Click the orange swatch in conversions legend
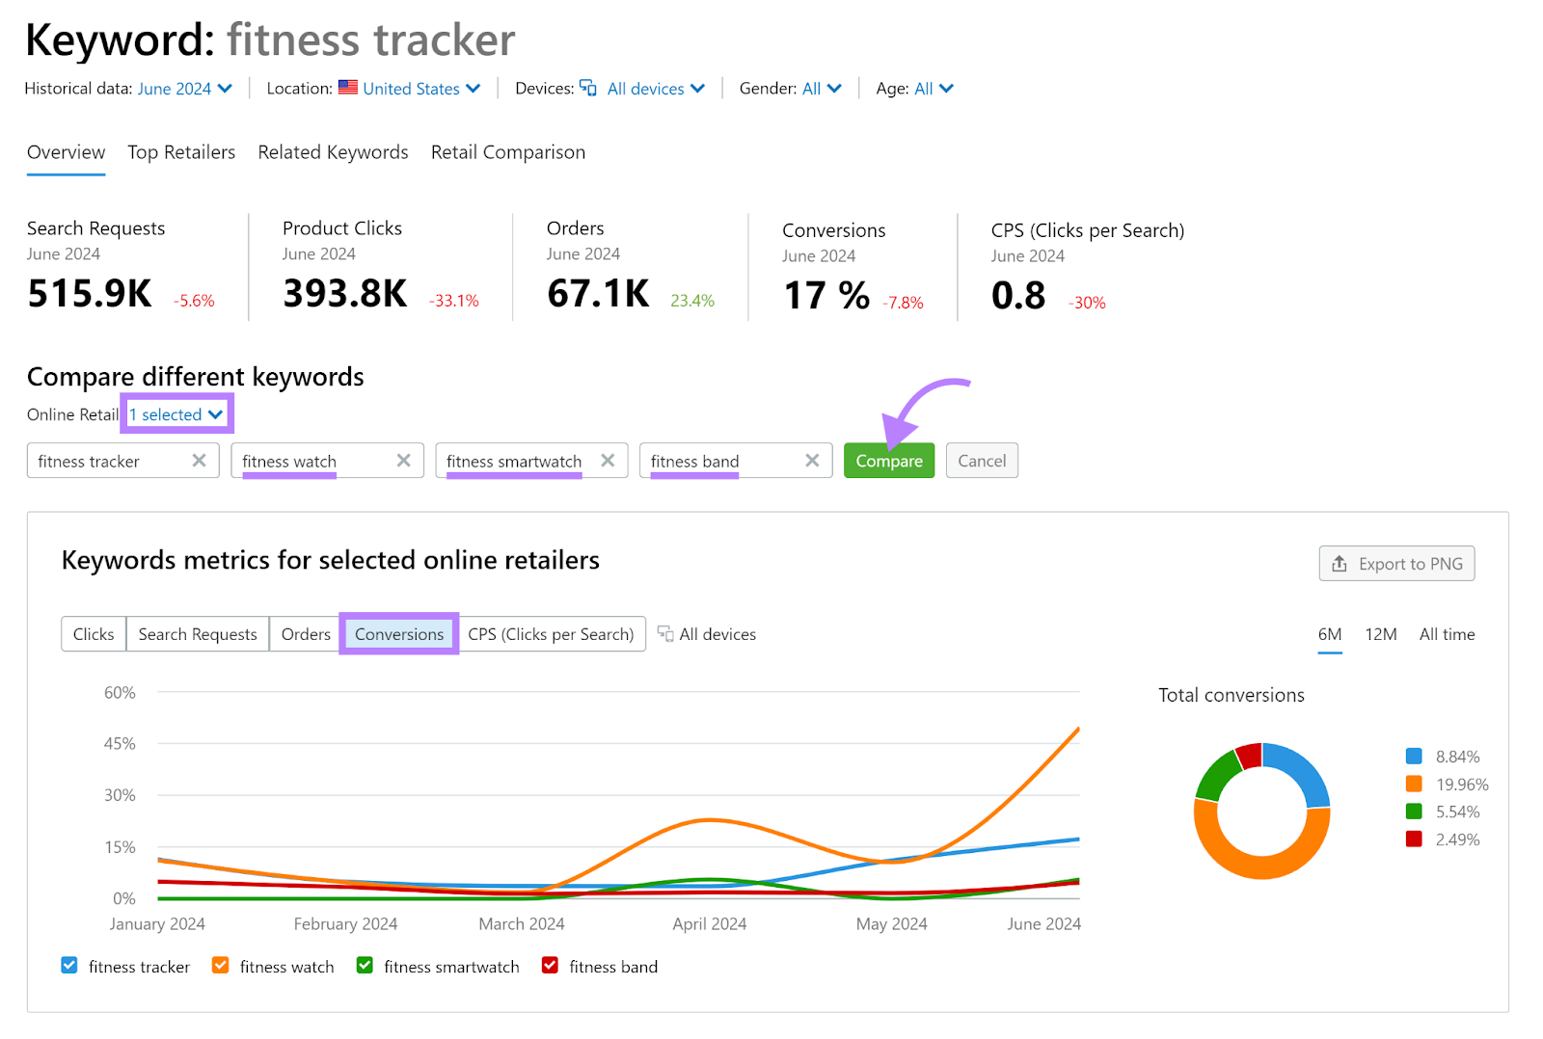 tap(1414, 785)
